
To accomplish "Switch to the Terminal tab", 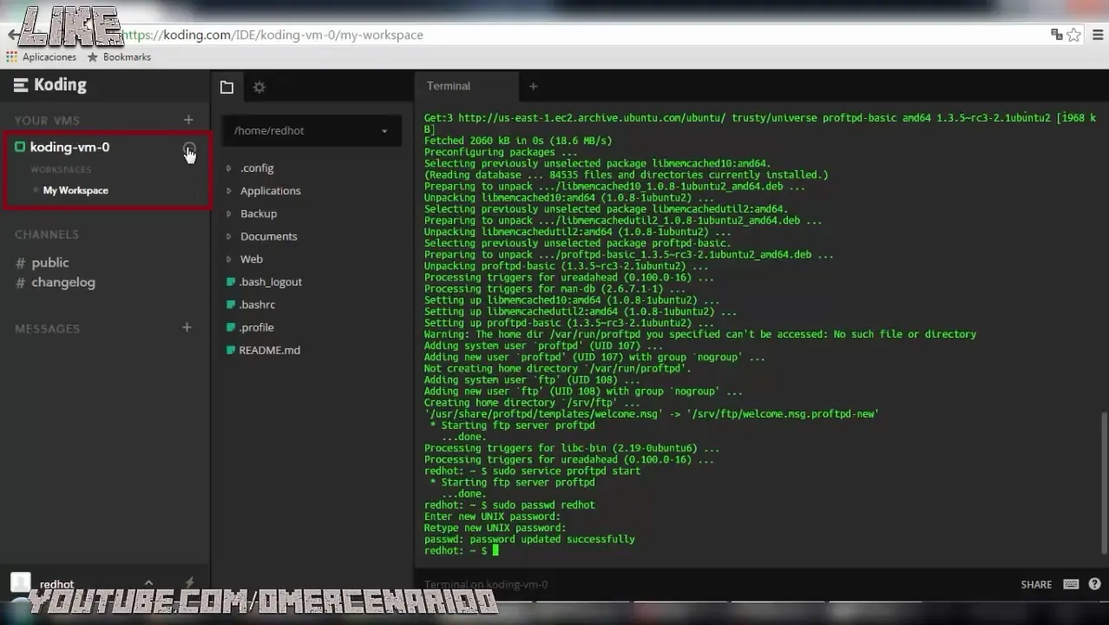I will tap(448, 86).
